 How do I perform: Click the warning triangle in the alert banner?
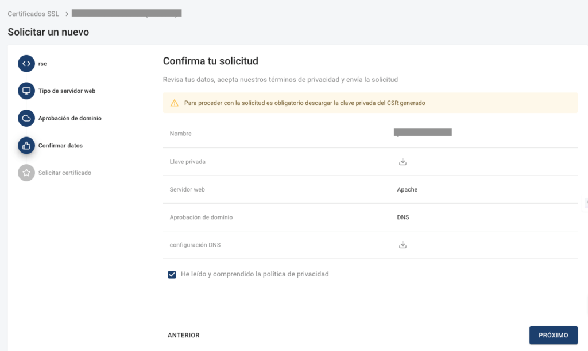coord(175,103)
